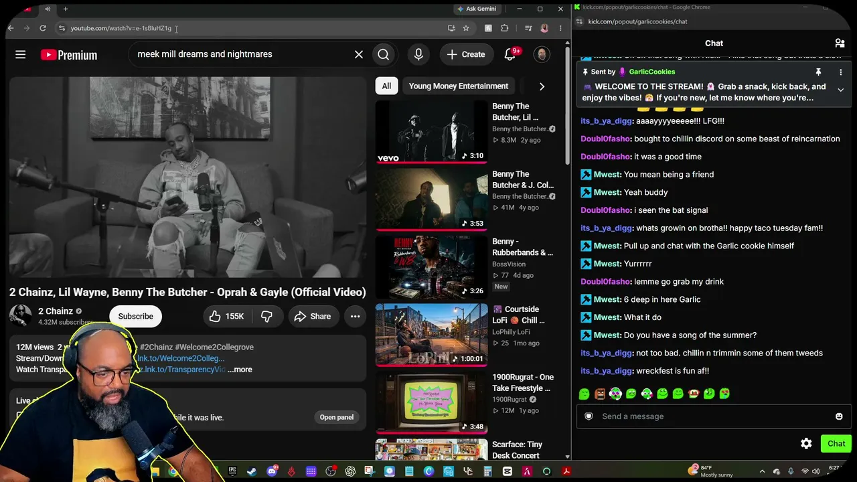Open the Scarface: Tiny Desk Concert title
This screenshot has width=857, height=482.
pyautogui.click(x=518, y=450)
